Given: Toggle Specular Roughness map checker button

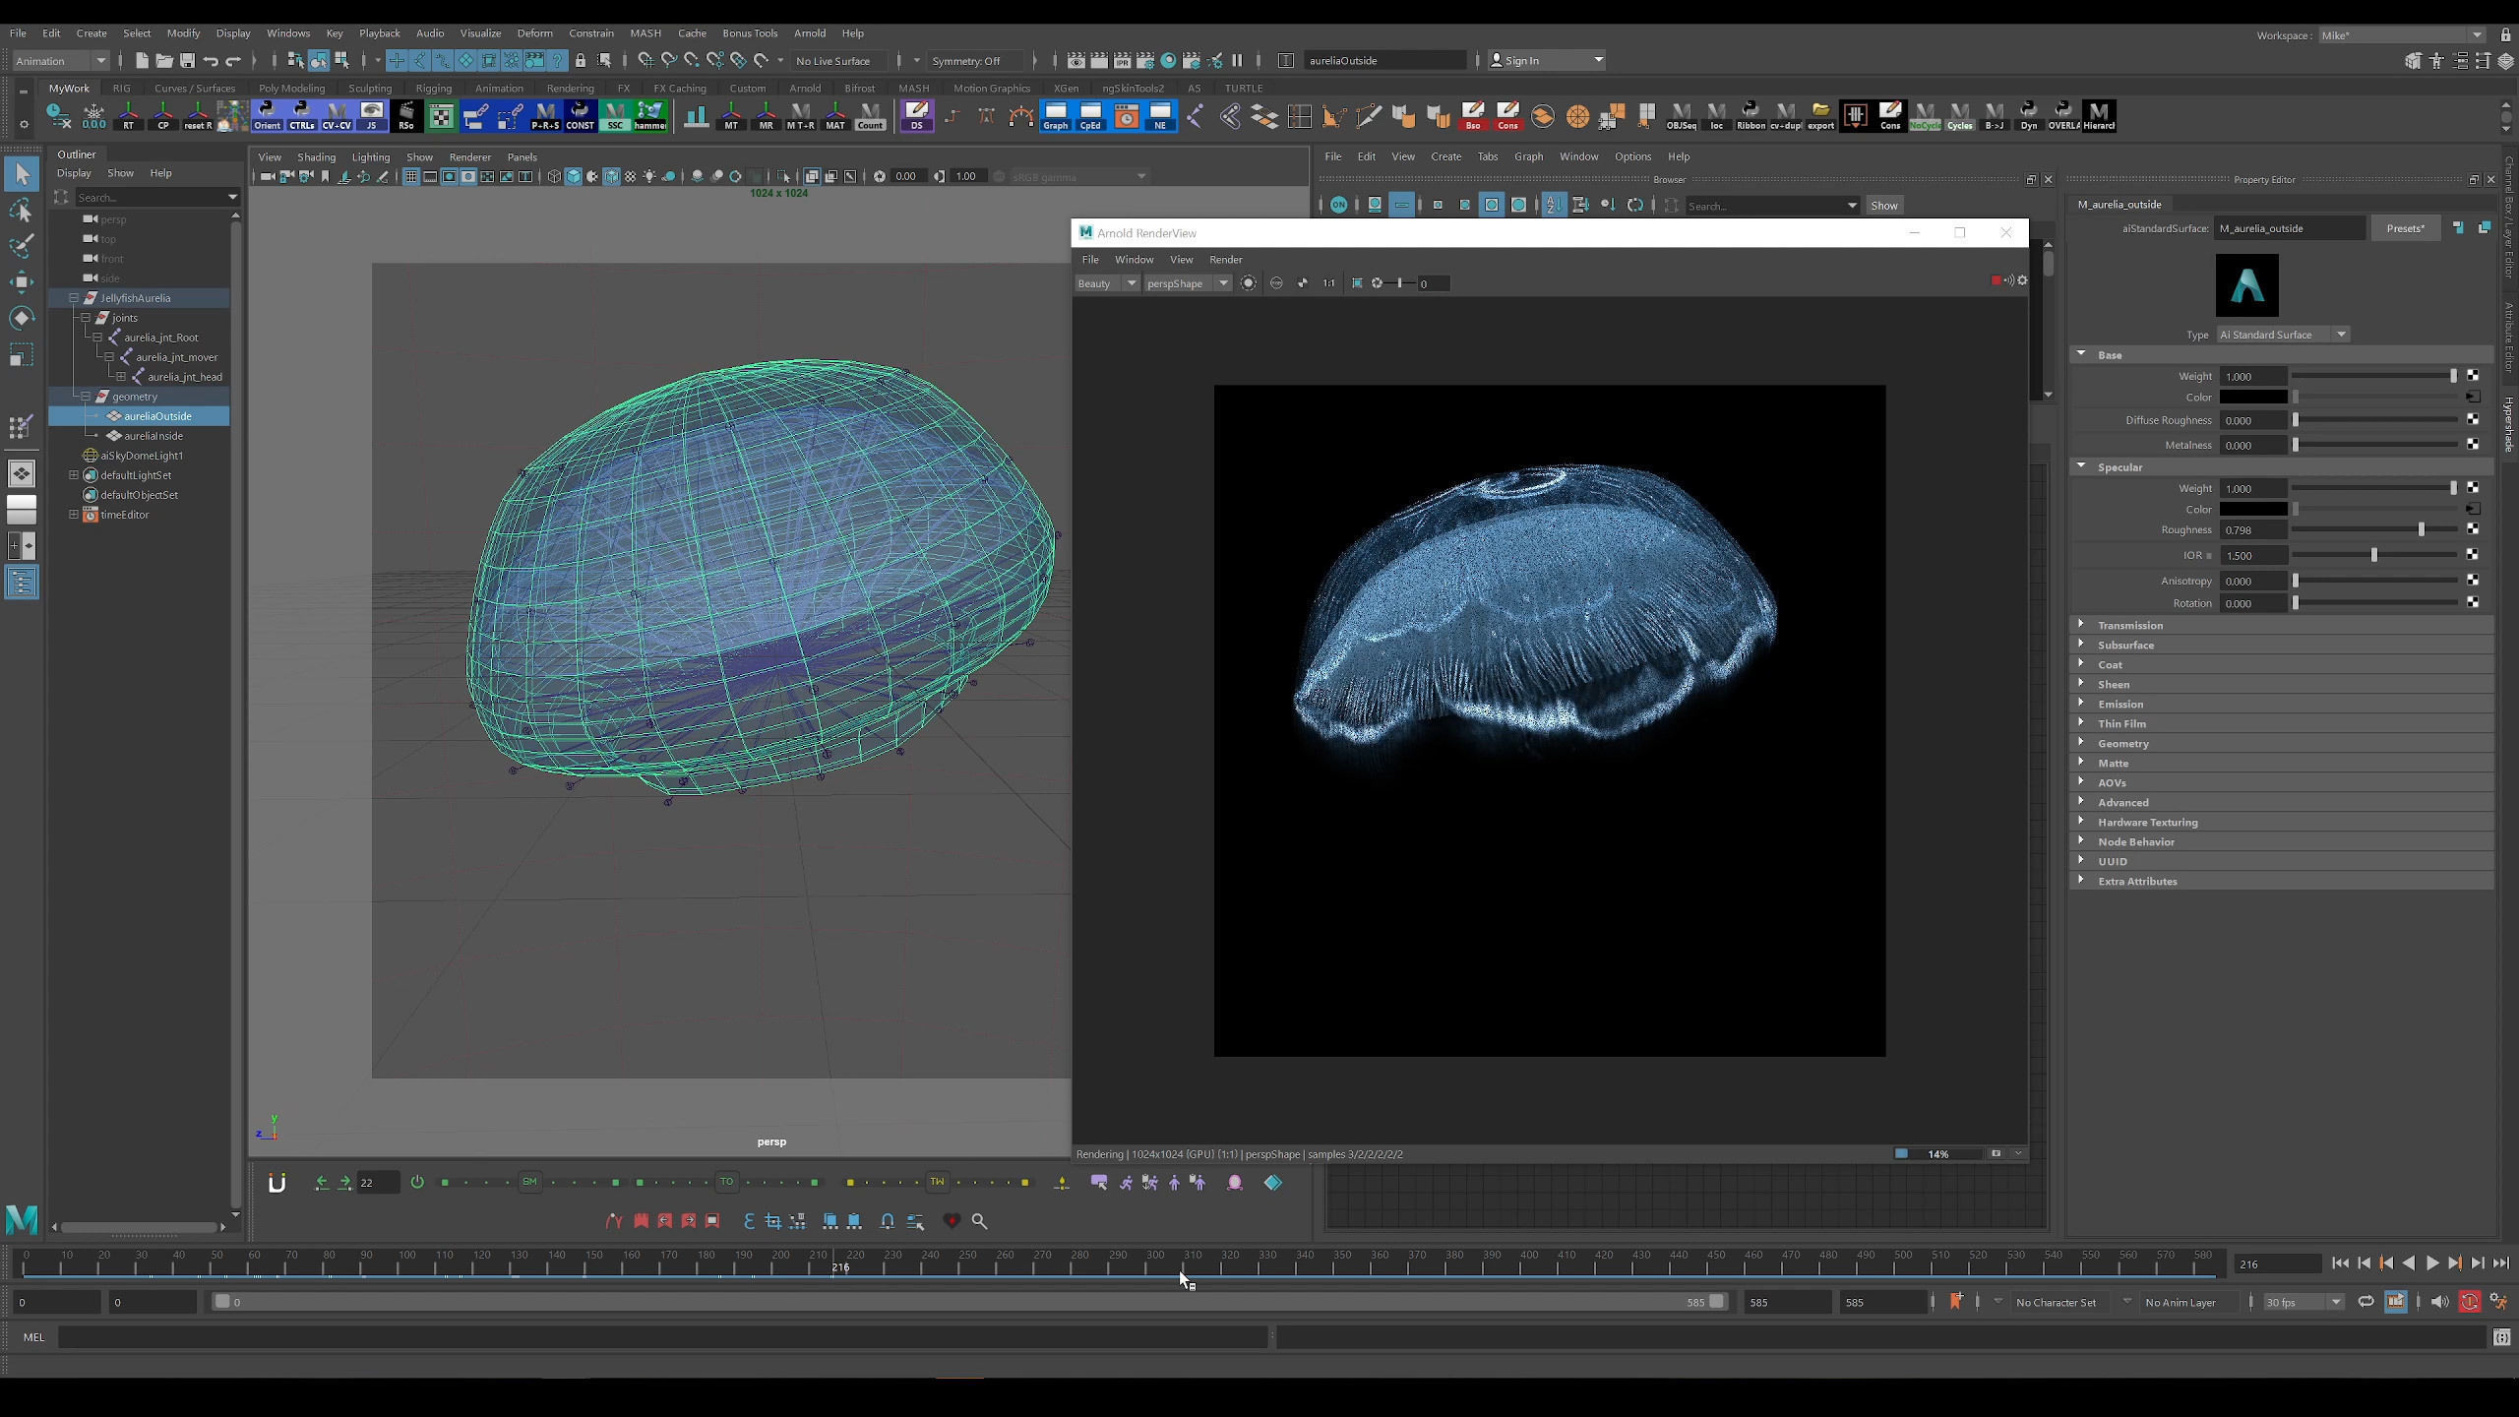Looking at the screenshot, I should 2473,529.
